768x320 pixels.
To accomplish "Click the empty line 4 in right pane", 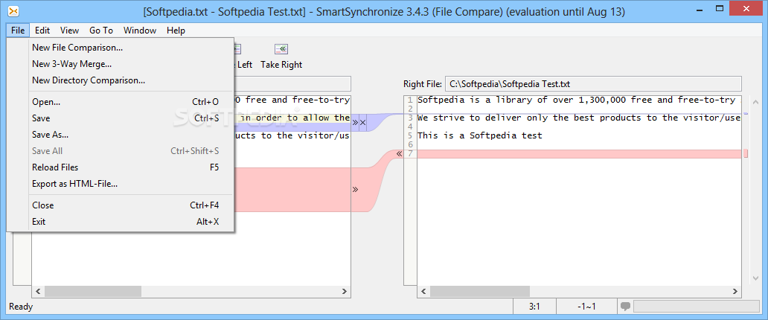I will pos(578,127).
